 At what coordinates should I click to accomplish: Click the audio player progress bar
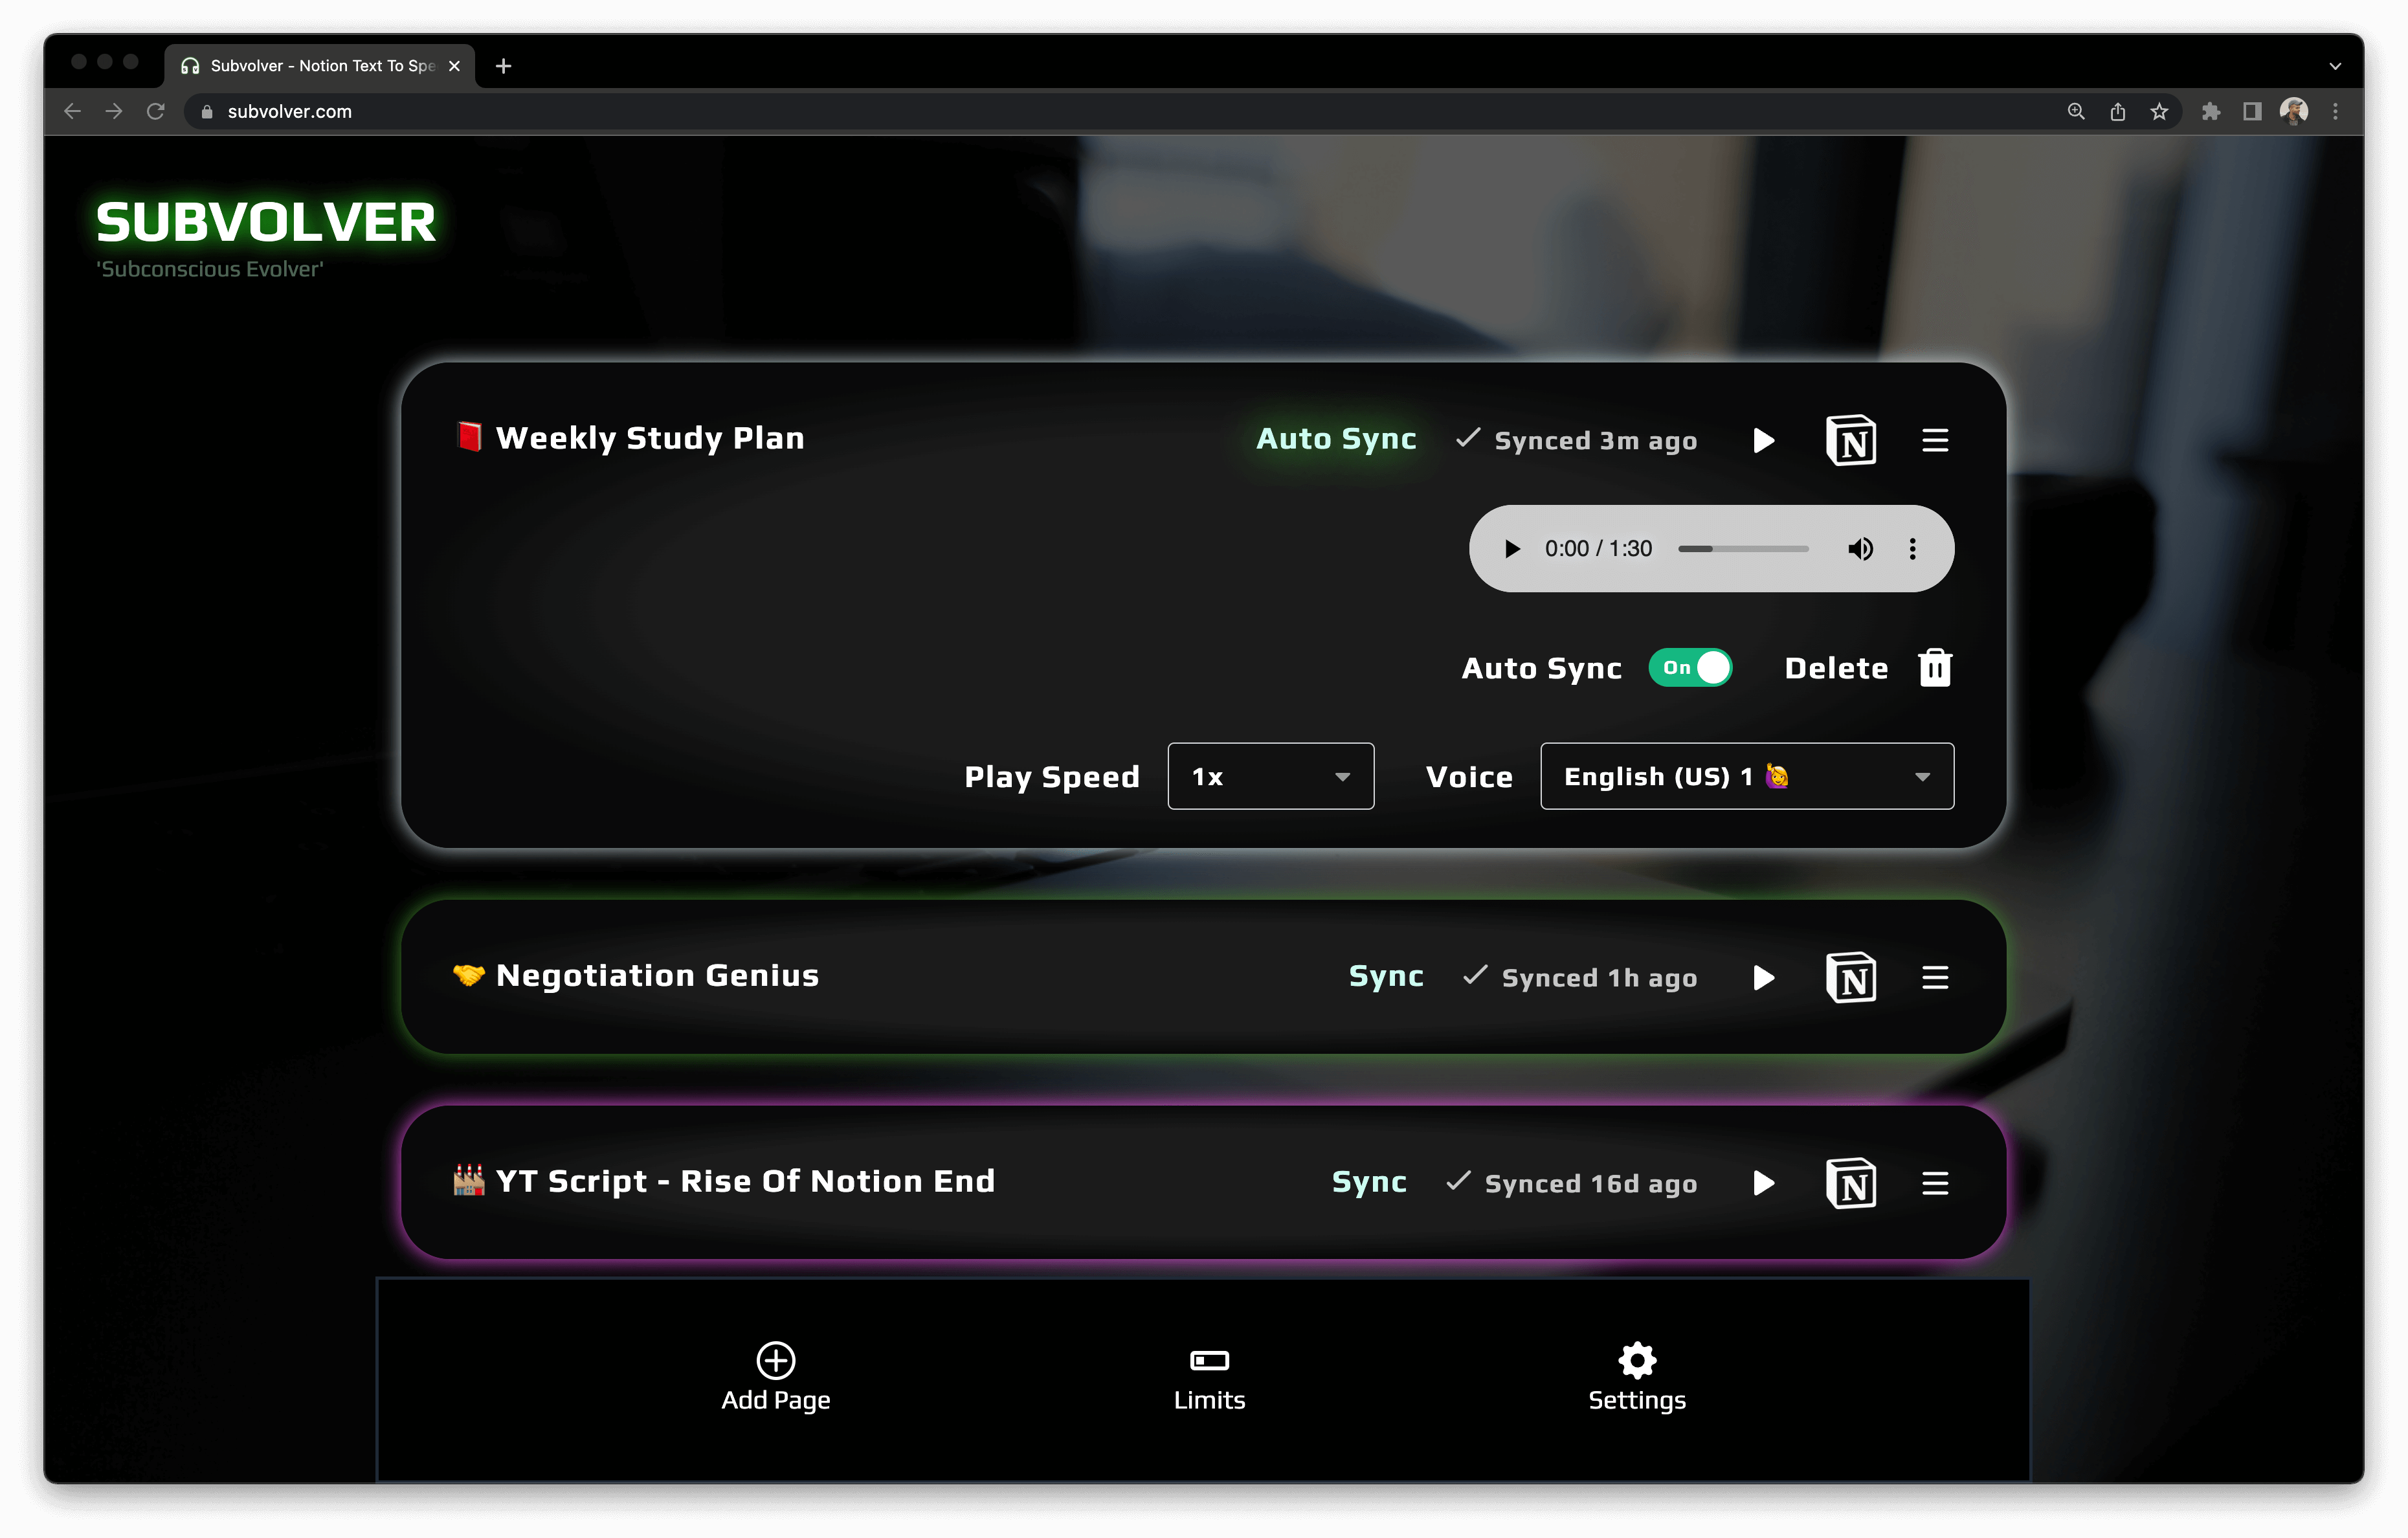[x=1742, y=549]
